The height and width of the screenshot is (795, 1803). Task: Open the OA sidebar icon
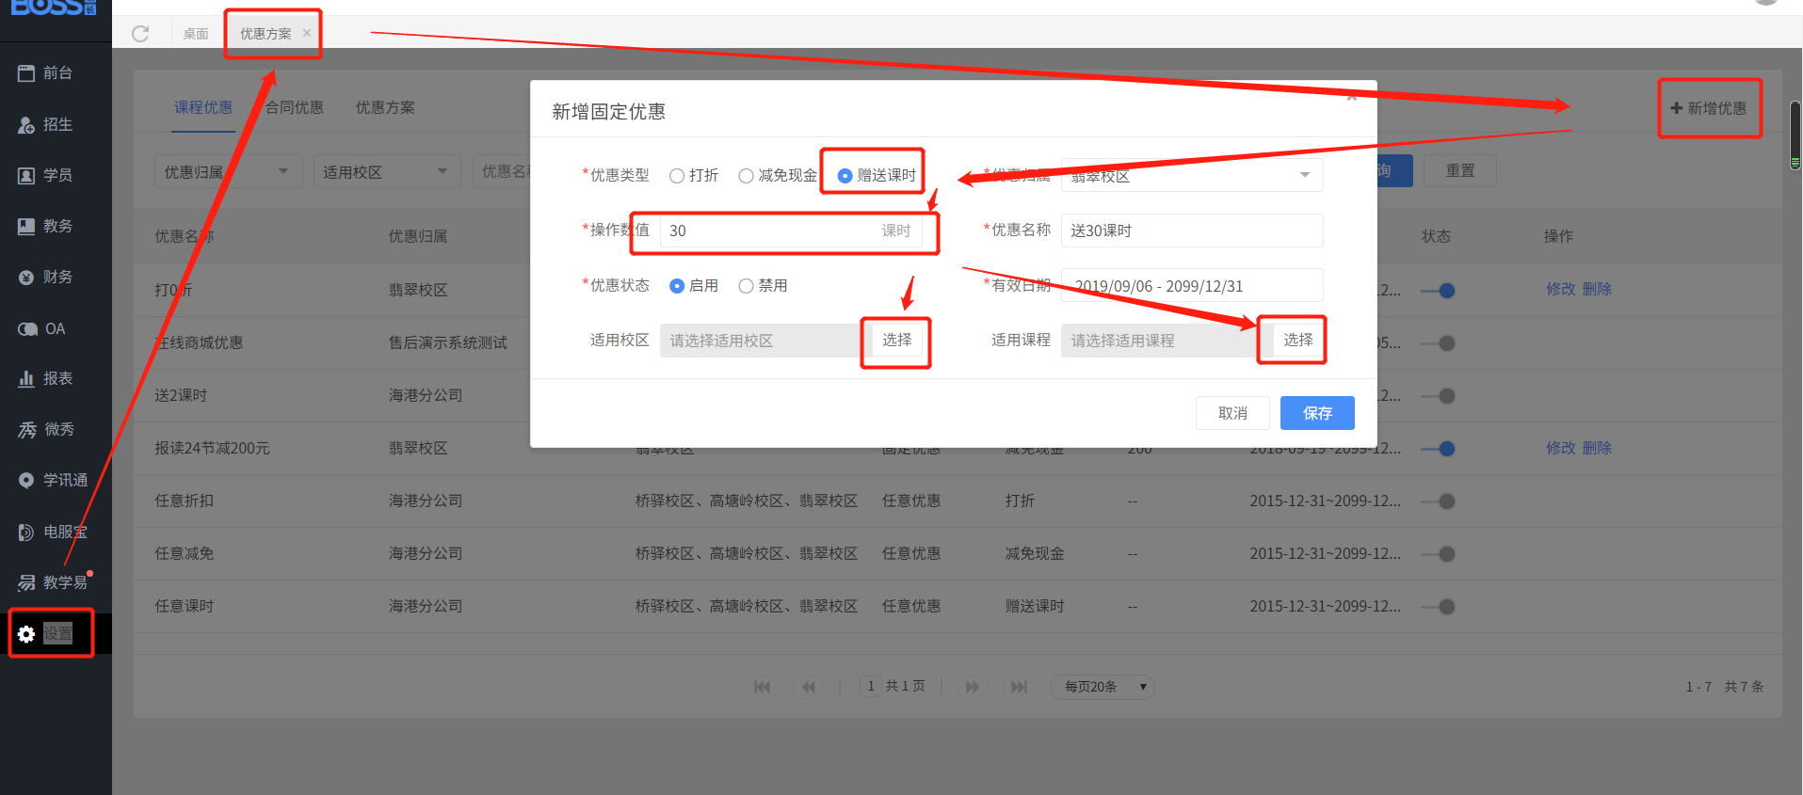click(x=27, y=328)
